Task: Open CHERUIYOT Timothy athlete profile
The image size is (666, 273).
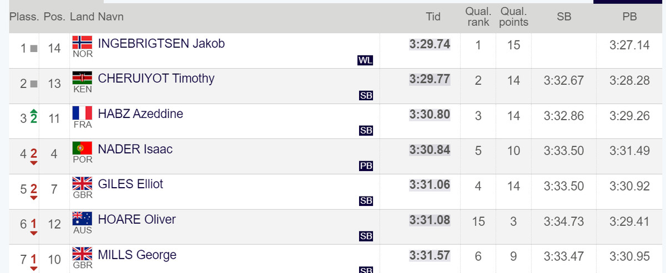Action: pyautogui.click(x=156, y=79)
